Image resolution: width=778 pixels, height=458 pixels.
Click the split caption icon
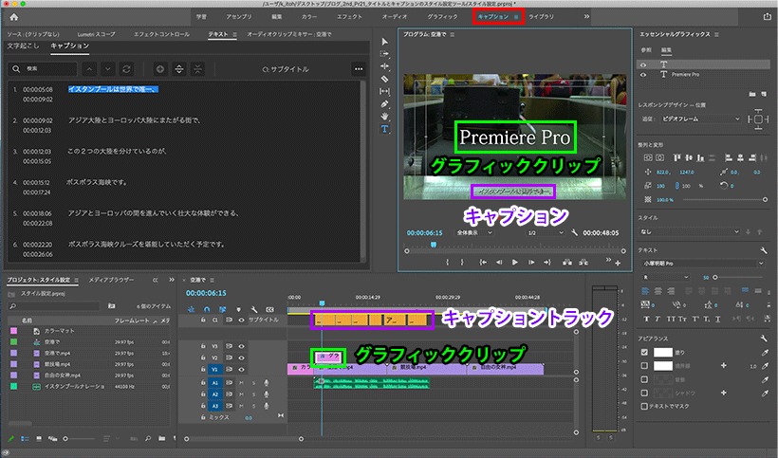pyautogui.click(x=179, y=69)
